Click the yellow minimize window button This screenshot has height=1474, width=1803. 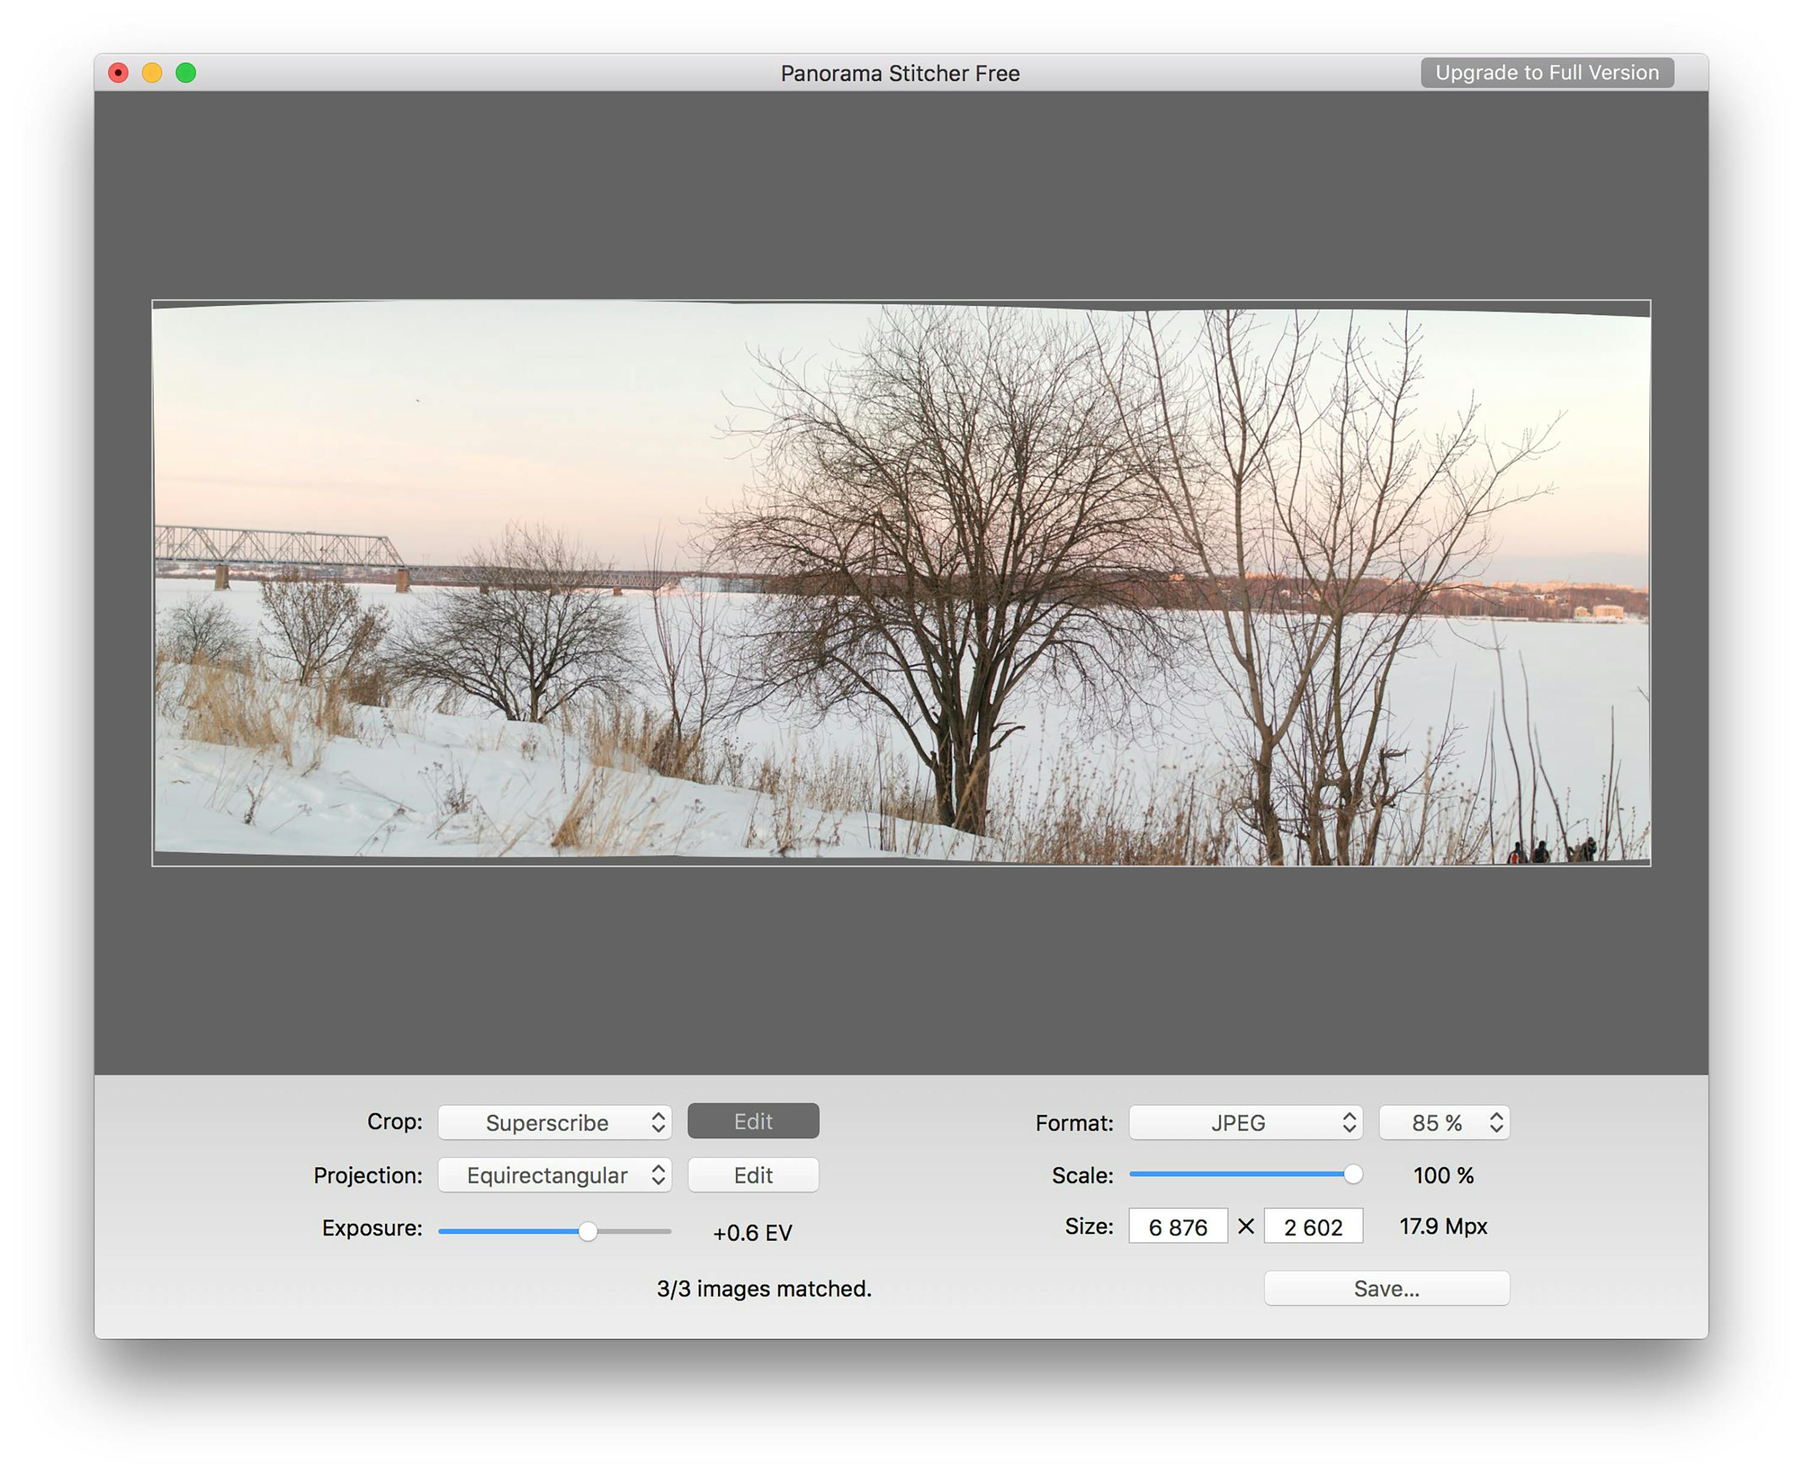coord(152,73)
